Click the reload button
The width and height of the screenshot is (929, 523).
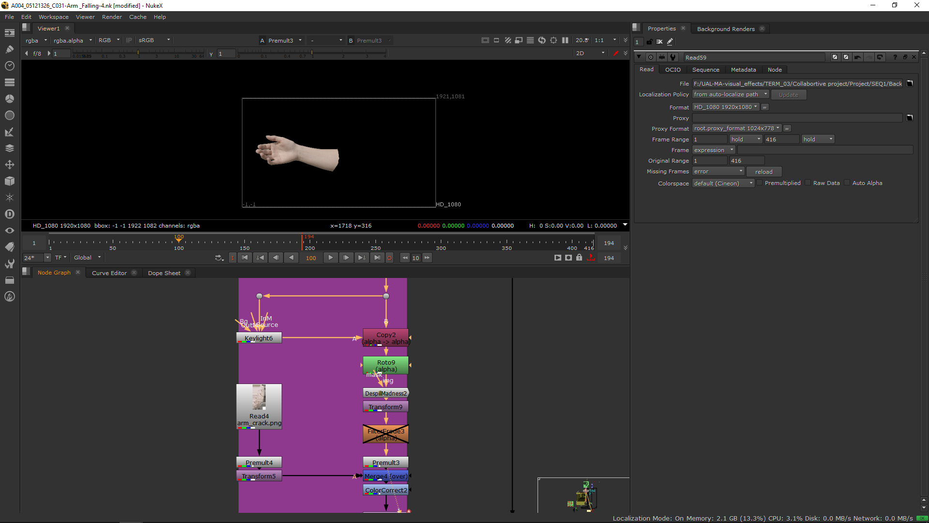pos(764,172)
